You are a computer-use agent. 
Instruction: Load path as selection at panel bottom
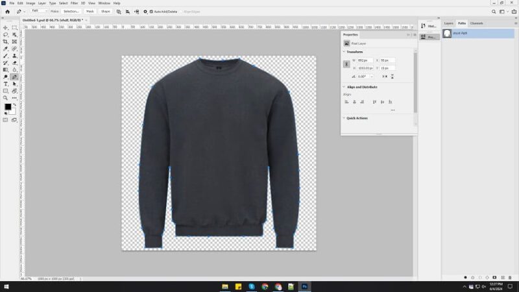pyautogui.click(x=480, y=278)
